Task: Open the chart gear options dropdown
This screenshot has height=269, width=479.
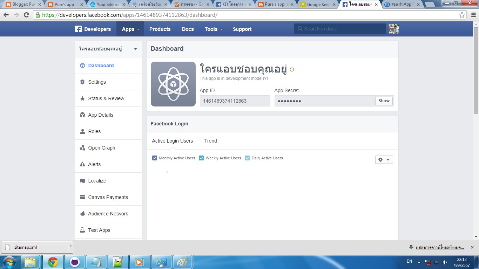Action: (x=384, y=160)
